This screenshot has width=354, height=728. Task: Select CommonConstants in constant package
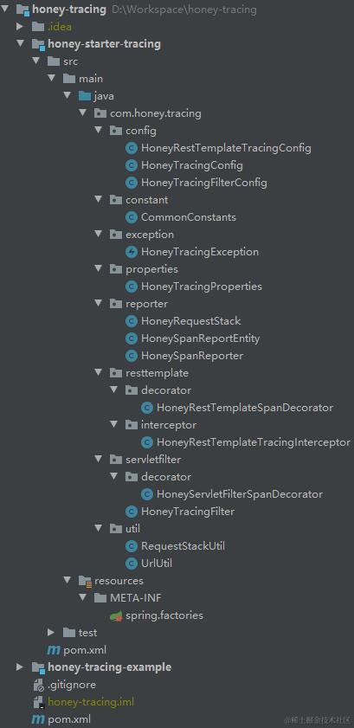click(189, 217)
